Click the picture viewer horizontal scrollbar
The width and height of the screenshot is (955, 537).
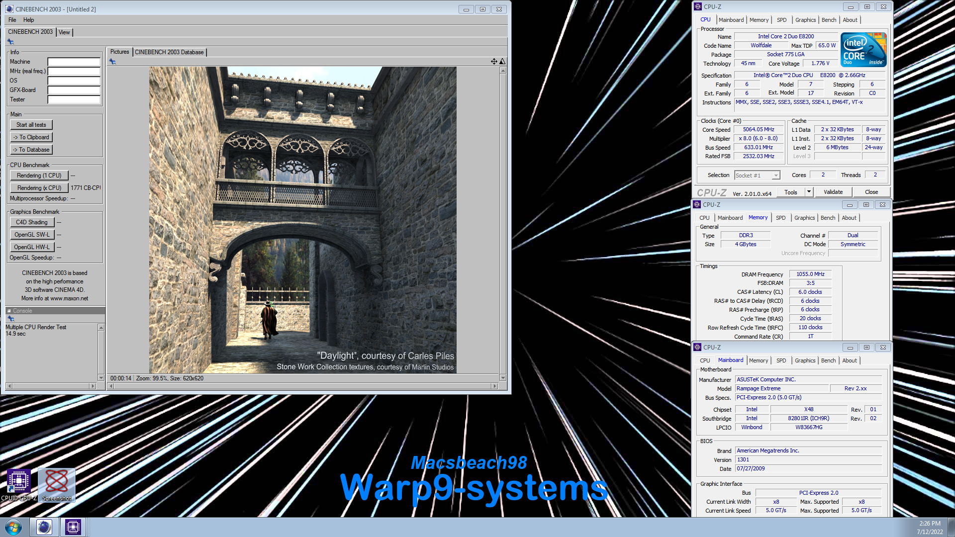pos(303,386)
